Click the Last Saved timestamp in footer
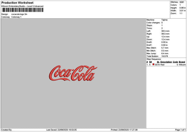The image size is (187, 132). click(x=61, y=130)
